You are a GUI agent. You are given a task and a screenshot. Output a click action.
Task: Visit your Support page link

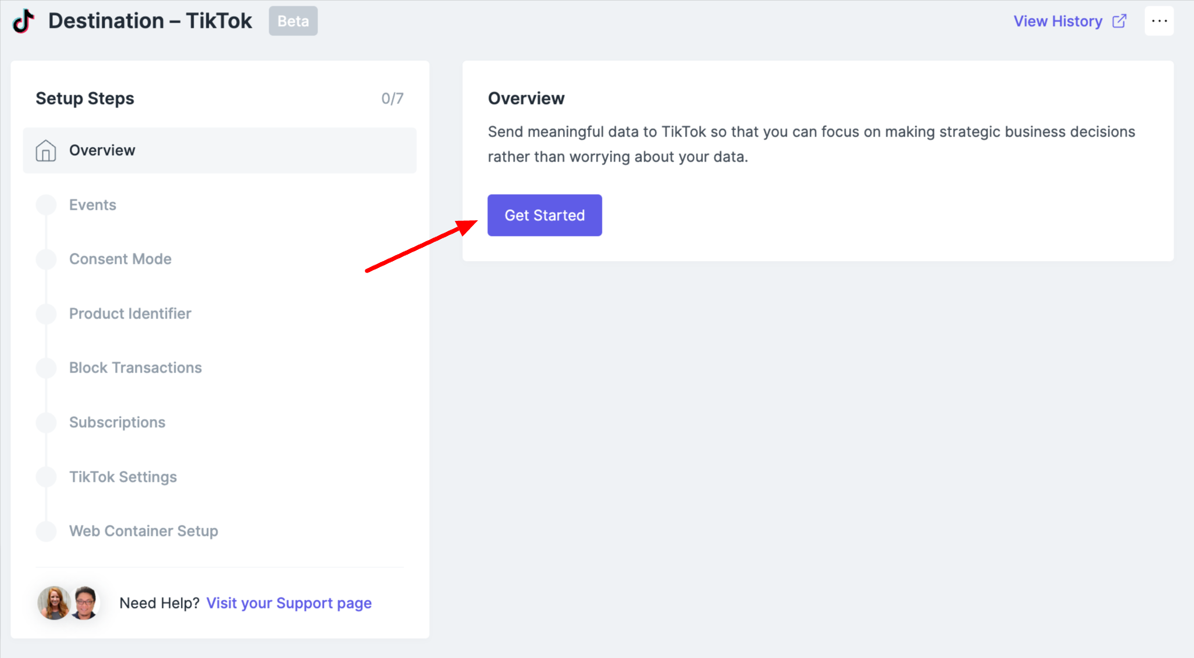pos(289,603)
